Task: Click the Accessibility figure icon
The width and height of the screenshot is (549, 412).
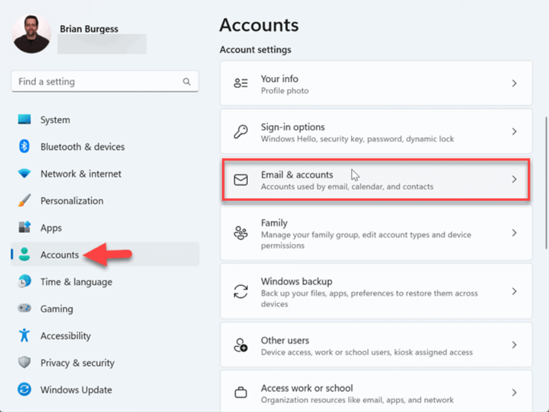Action: pos(24,336)
